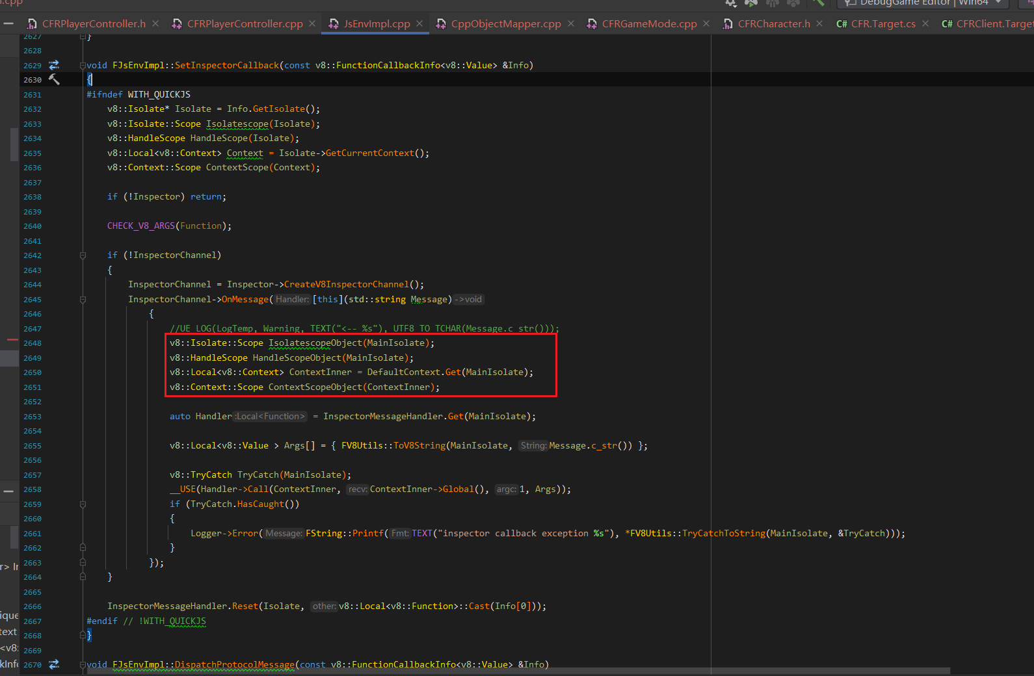Image resolution: width=1034 pixels, height=676 pixels.
Task: Click the 'recv:' inlay hint on line 2658
Action: 358,489
